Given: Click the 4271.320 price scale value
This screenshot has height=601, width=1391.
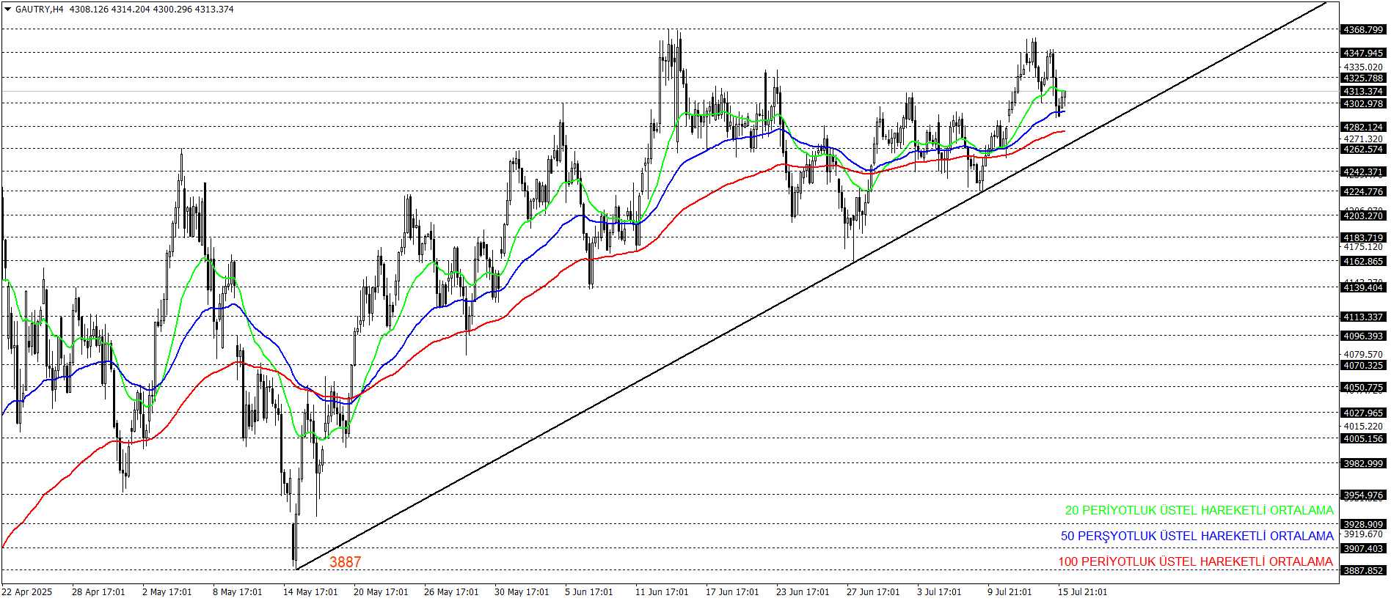Looking at the screenshot, I should coord(1363,139).
